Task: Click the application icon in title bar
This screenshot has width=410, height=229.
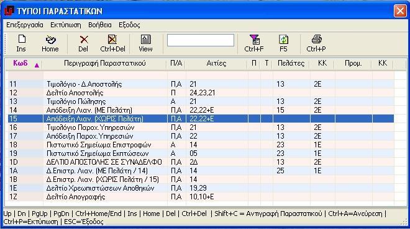Action: (9, 11)
